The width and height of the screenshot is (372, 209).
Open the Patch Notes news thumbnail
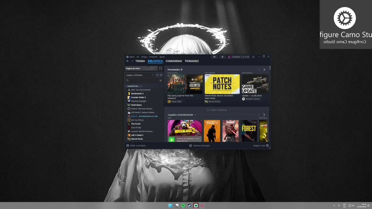pyautogui.click(x=222, y=84)
